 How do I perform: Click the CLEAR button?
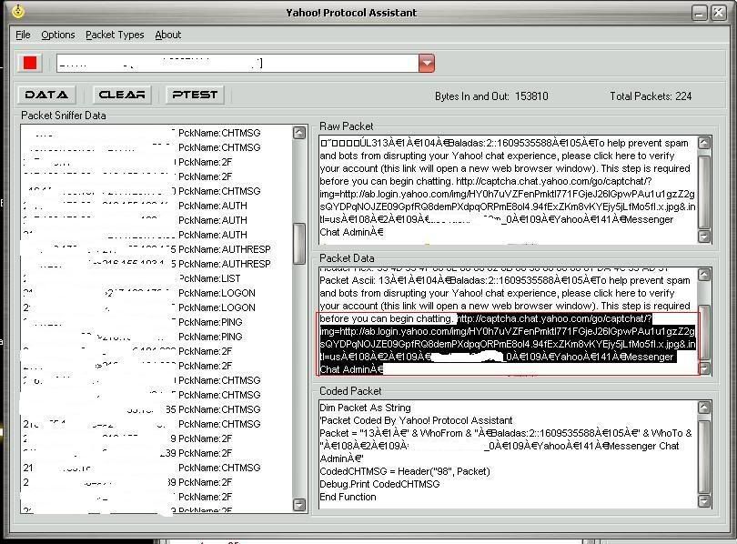[122, 95]
